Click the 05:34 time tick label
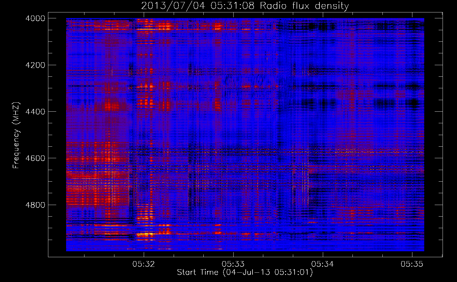Image resolution: width=457 pixels, height=282 pixels. pyautogui.click(x=323, y=264)
